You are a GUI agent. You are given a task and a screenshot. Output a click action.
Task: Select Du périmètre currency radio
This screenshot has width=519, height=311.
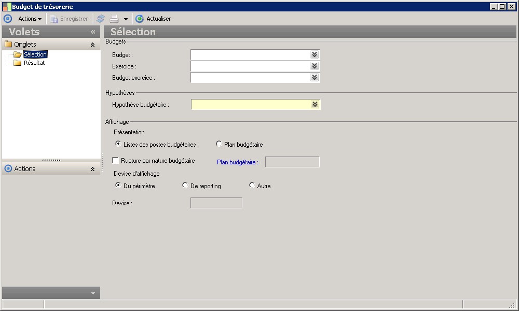[118, 186]
